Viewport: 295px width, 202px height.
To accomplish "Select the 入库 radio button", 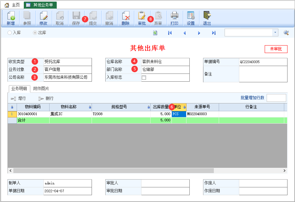I will click(9, 33).
